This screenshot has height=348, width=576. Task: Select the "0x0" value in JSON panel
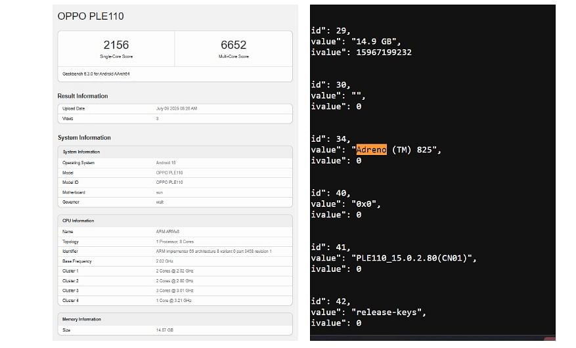click(x=363, y=204)
